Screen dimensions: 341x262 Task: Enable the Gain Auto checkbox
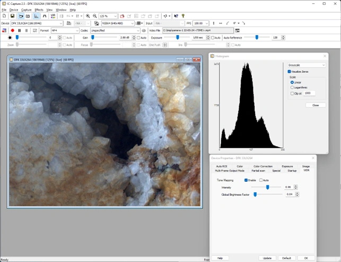pyautogui.click(x=138, y=38)
